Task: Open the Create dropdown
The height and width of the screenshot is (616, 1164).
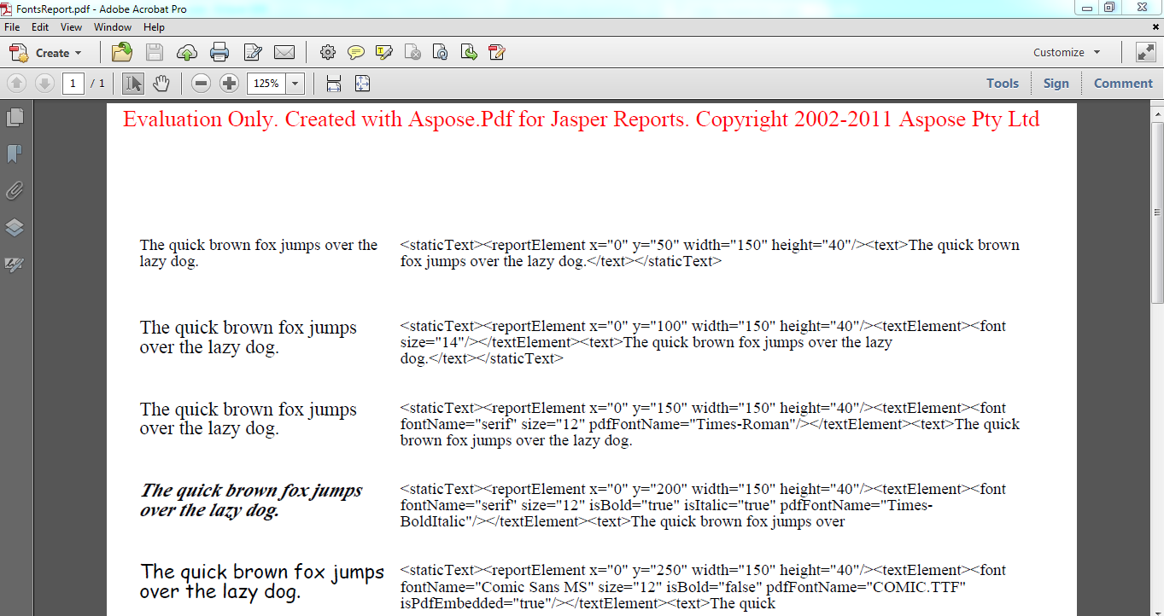Action: point(47,52)
